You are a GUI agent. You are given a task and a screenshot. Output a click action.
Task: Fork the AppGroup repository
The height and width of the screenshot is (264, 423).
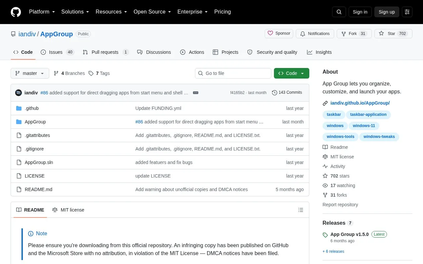[354, 34]
